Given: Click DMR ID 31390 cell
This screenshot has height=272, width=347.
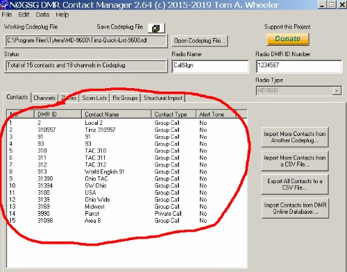Looking at the screenshot, I should [45, 178].
